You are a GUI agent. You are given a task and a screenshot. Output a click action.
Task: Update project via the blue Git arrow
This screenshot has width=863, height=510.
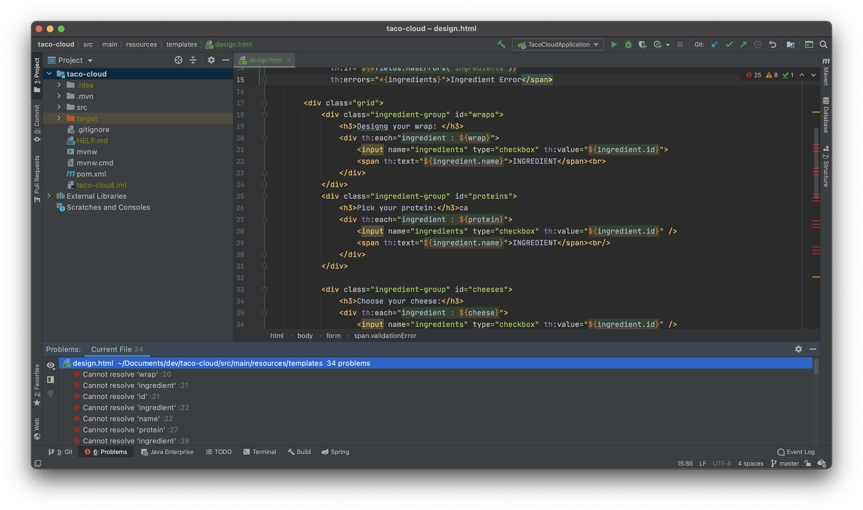(x=715, y=44)
